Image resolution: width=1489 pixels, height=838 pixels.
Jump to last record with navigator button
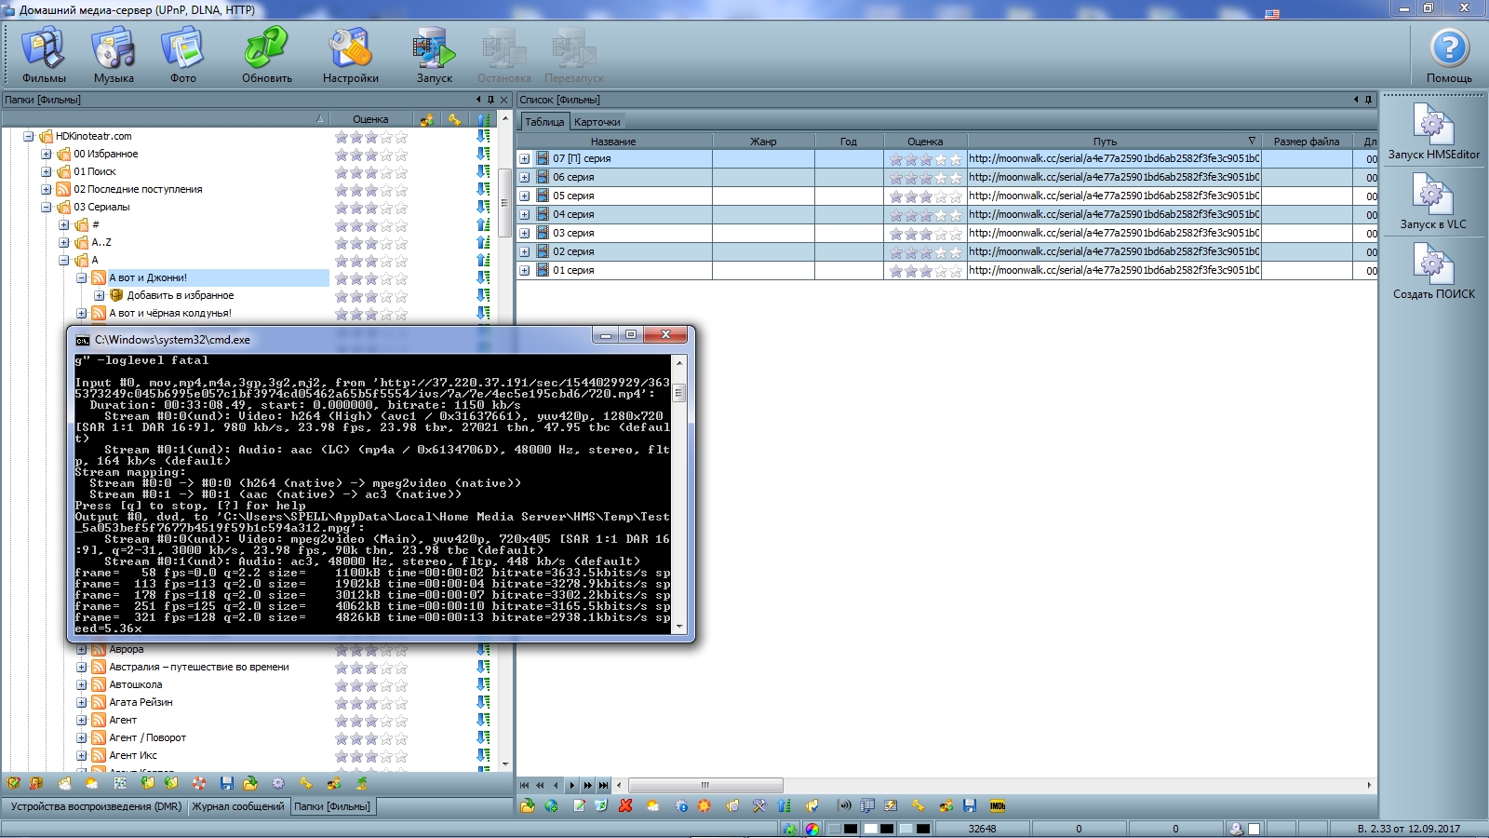point(604,785)
